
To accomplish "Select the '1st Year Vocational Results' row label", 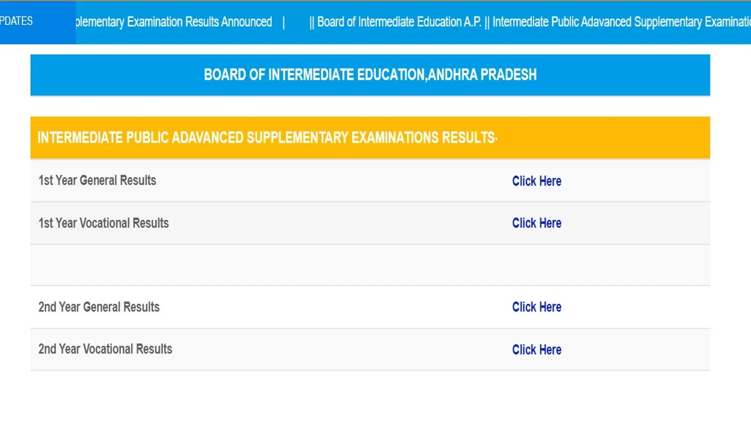I will coord(103,223).
